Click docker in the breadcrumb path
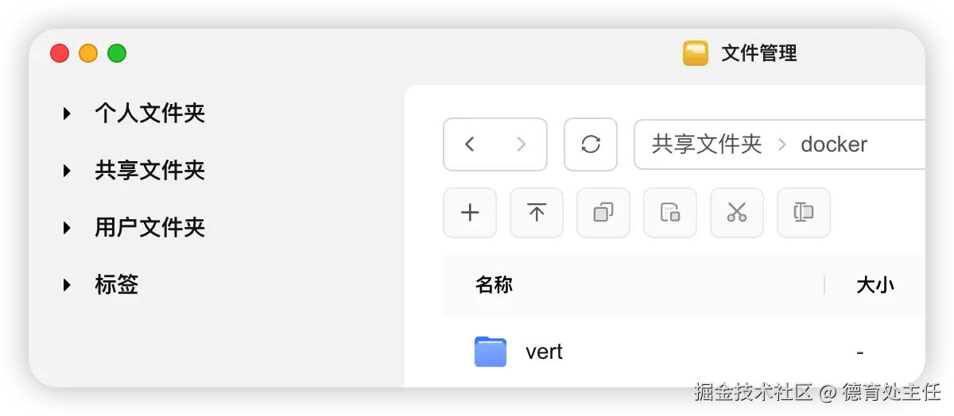 (x=834, y=144)
